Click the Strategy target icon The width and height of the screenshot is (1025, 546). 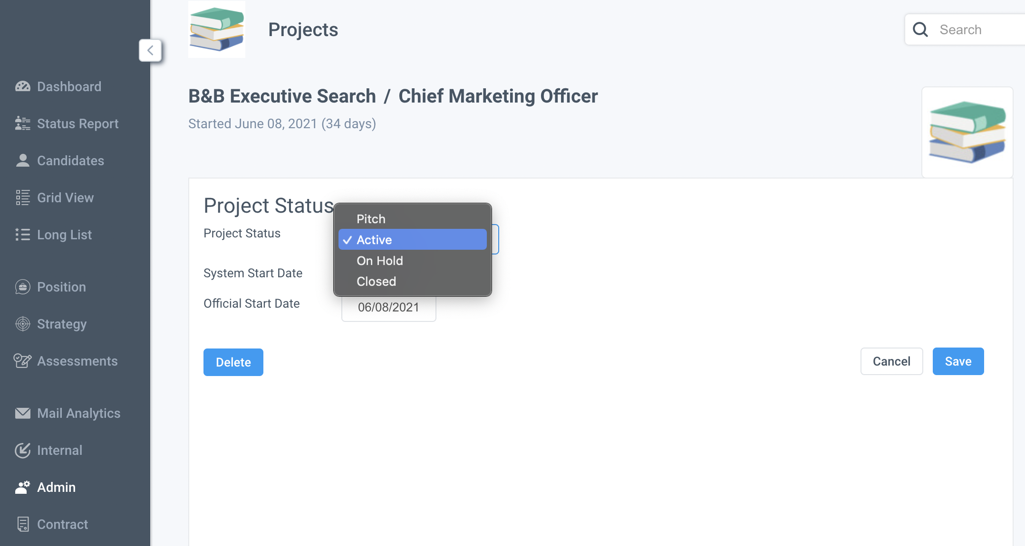point(23,324)
